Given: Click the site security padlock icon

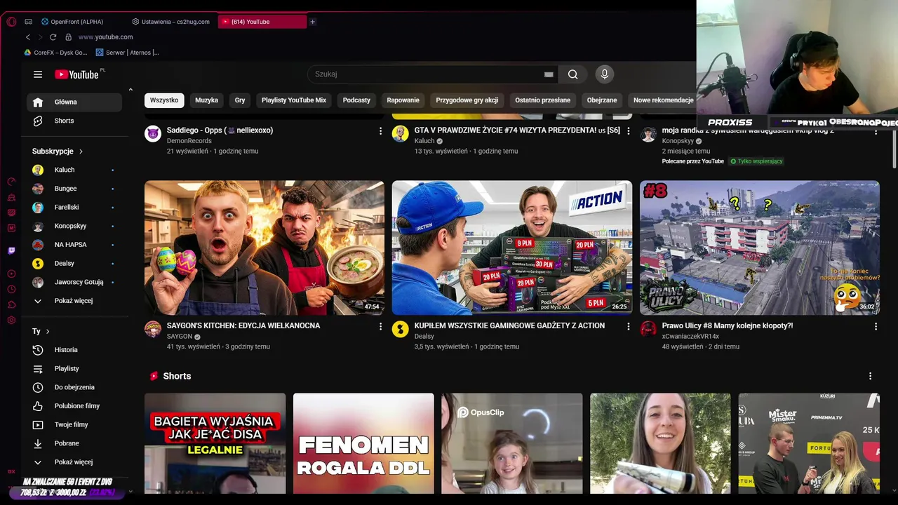Looking at the screenshot, I should pos(69,37).
